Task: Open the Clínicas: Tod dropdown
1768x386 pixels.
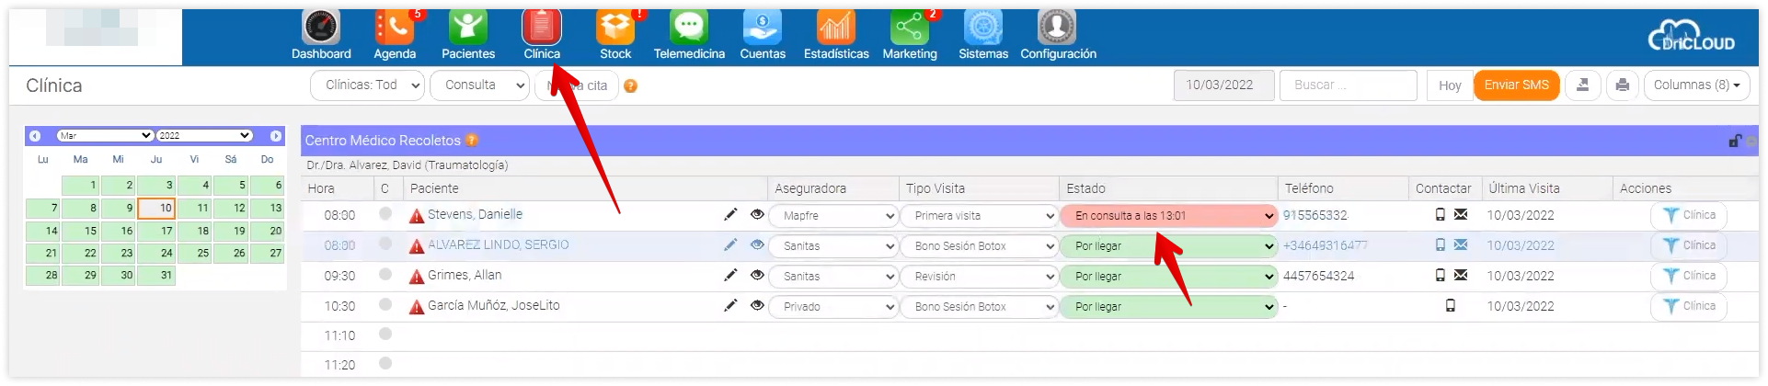Action: (368, 85)
